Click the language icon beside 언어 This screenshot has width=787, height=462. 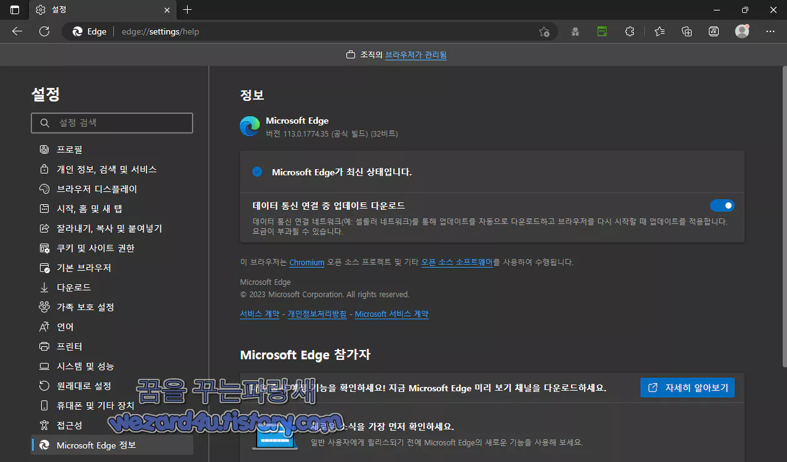[44, 327]
